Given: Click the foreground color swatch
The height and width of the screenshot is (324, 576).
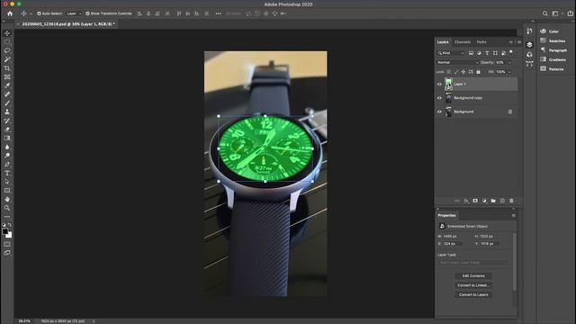Looking at the screenshot, I should pos(5,232).
